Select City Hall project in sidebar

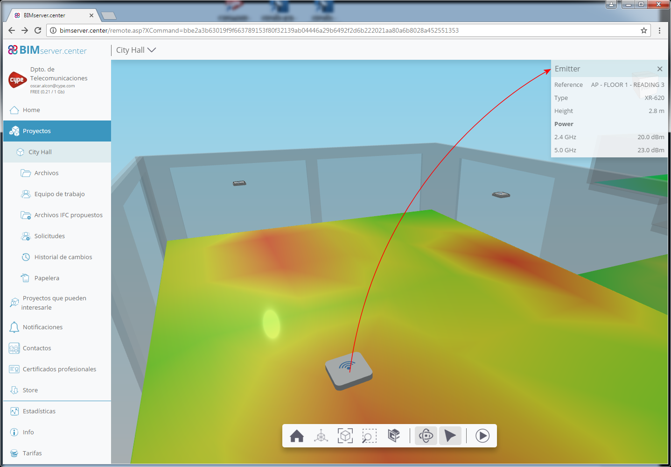click(57, 152)
